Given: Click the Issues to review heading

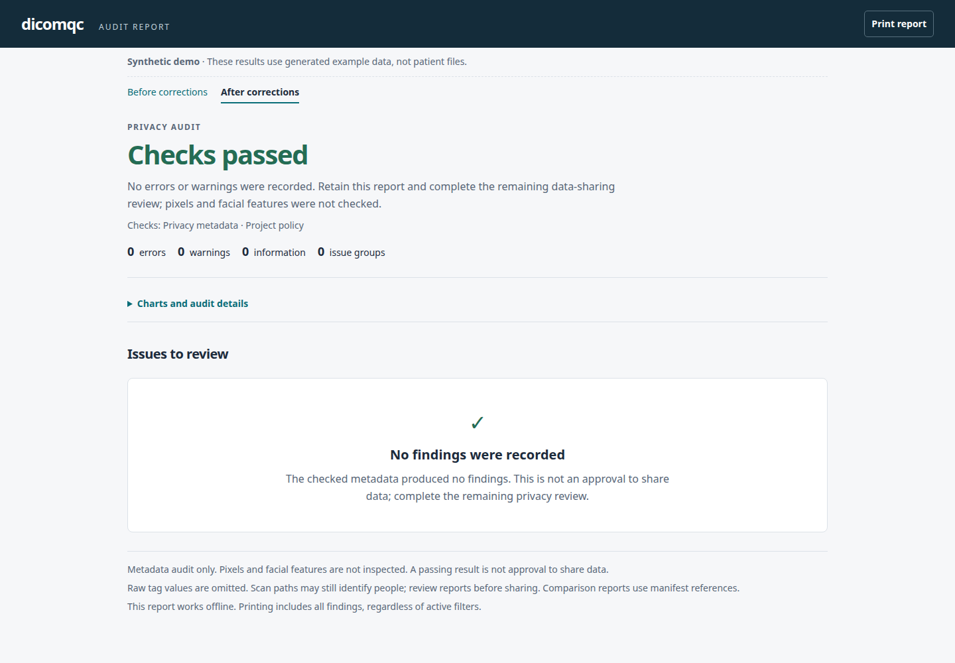Looking at the screenshot, I should (178, 354).
